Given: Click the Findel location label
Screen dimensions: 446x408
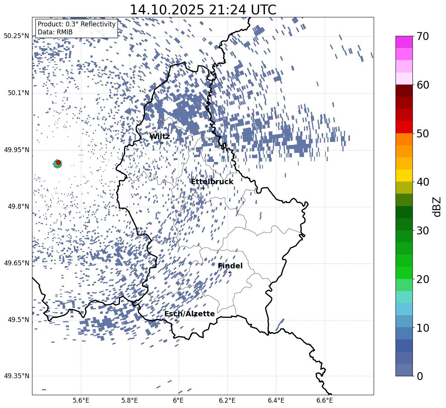Looking at the screenshot, I should (x=230, y=266).
